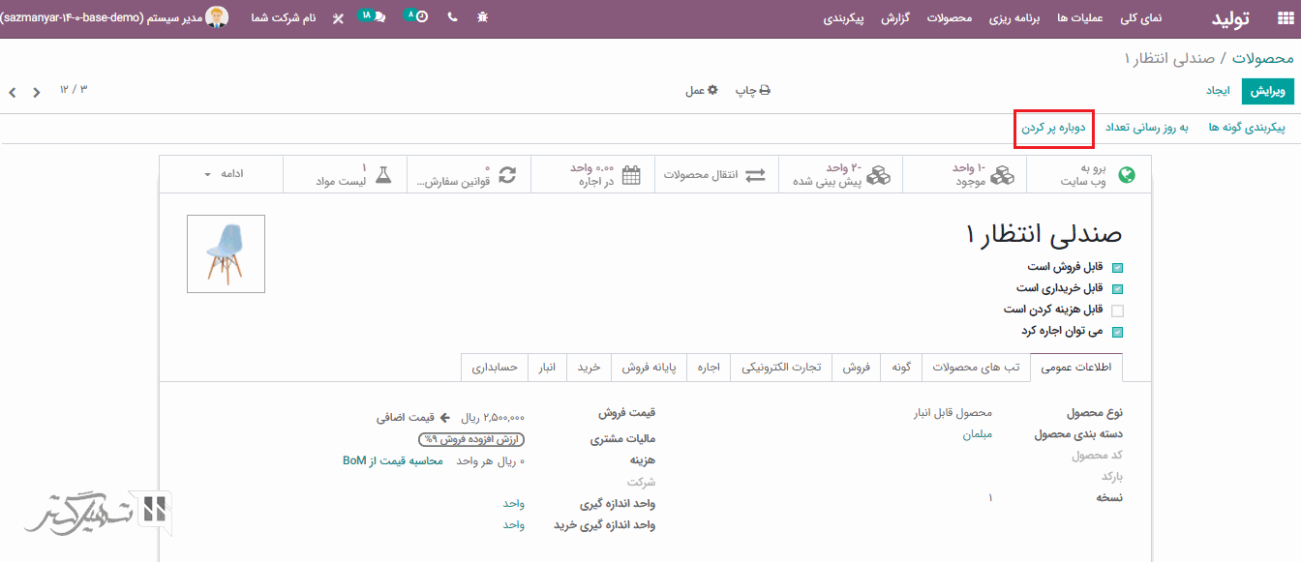Image resolution: width=1301 pixels, height=562 pixels.
Task: Click the pause icon near the logo
Action: click(x=156, y=509)
